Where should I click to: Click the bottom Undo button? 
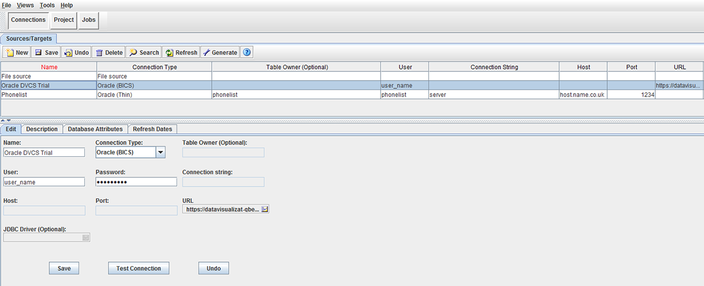tap(214, 268)
